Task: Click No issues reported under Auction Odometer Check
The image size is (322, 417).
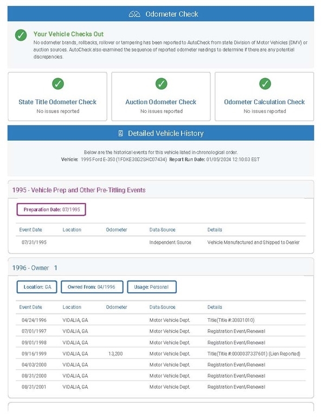Action: pos(162,111)
